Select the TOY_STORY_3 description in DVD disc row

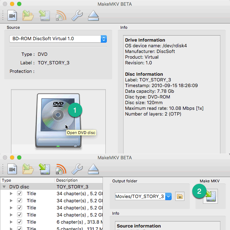point(72,187)
